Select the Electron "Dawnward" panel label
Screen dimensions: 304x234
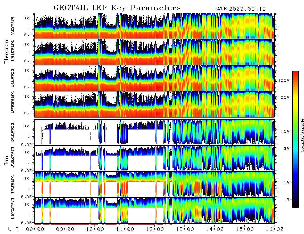point(12,102)
